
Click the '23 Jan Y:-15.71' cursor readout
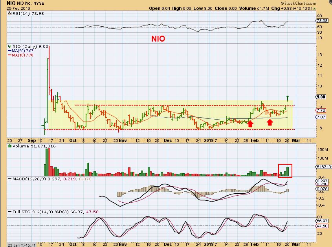[x=21, y=245]
